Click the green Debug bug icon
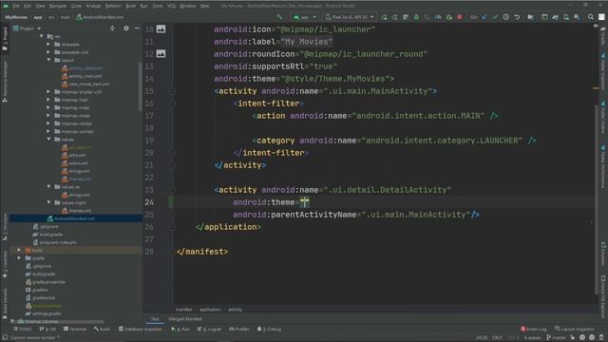608x342 pixels. click(x=416, y=17)
